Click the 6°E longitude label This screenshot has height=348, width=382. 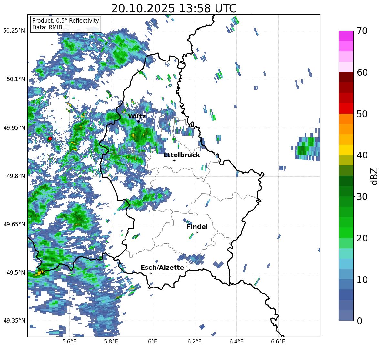[x=153, y=342]
